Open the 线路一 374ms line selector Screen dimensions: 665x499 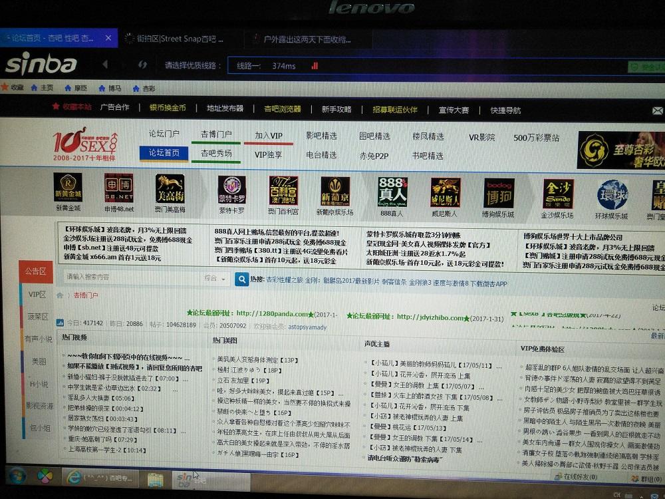(428, 66)
